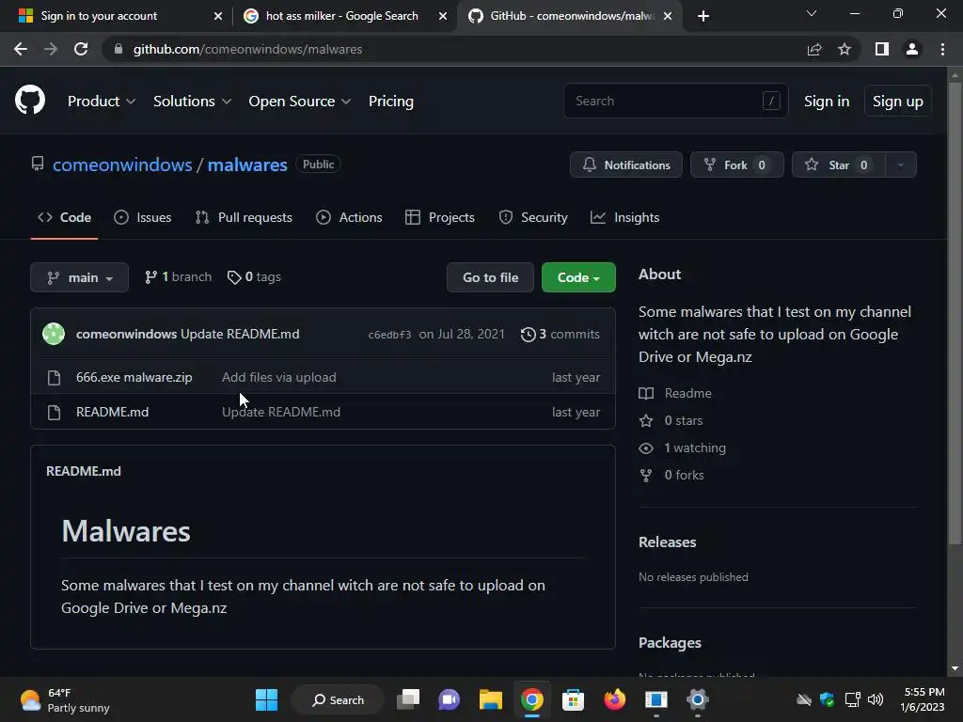
Task: Click the 3 commits history link
Action: click(560, 334)
